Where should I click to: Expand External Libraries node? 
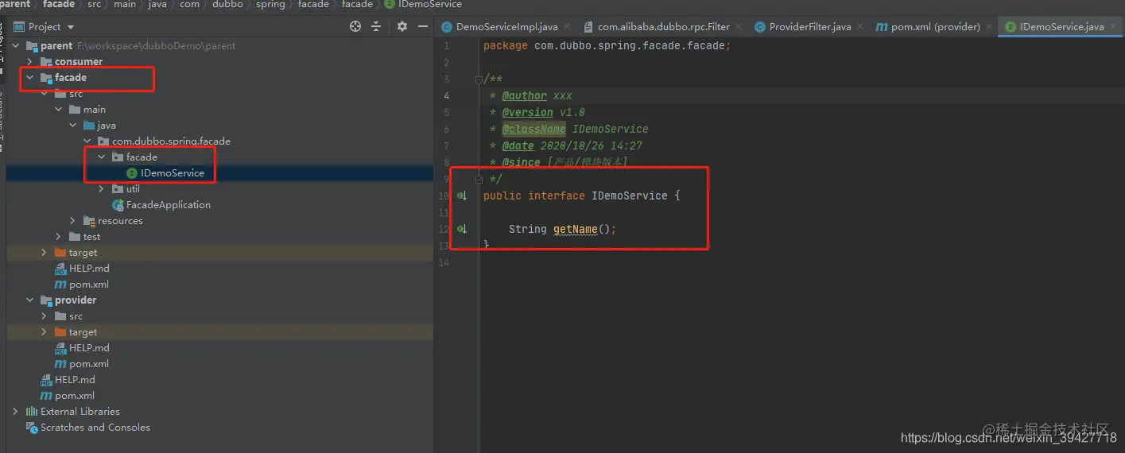tap(16, 412)
